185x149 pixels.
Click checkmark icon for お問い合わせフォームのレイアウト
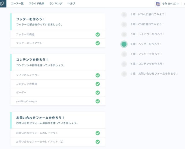pyautogui.click(x=98, y=133)
